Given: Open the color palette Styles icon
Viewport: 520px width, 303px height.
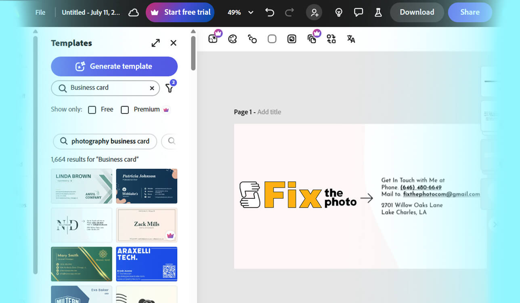Looking at the screenshot, I should pyautogui.click(x=233, y=39).
